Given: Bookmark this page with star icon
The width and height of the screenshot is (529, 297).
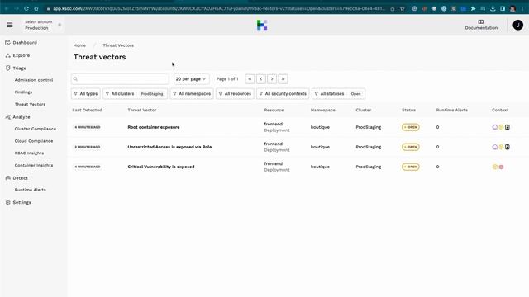Looking at the screenshot, I should 403,9.
